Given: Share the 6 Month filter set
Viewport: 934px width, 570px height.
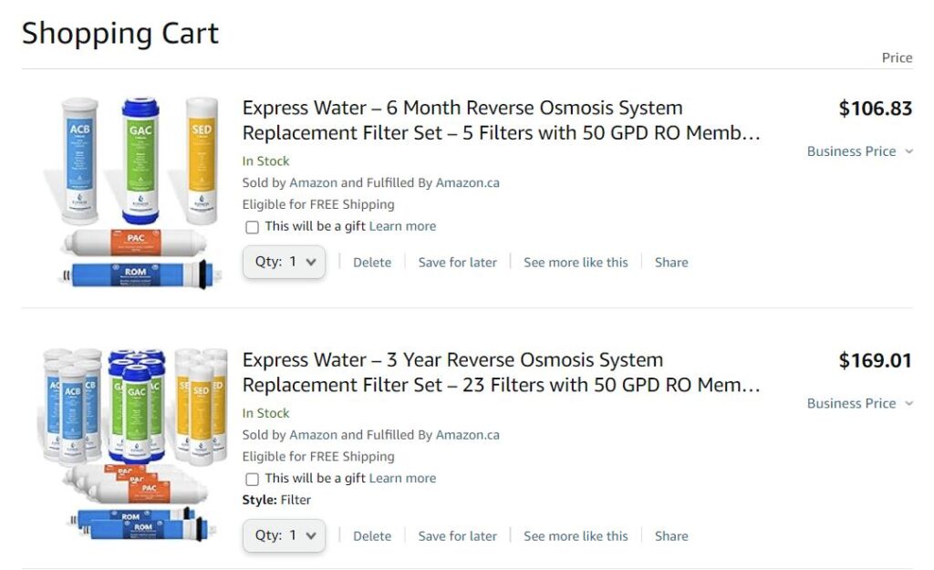Looking at the screenshot, I should point(671,263).
